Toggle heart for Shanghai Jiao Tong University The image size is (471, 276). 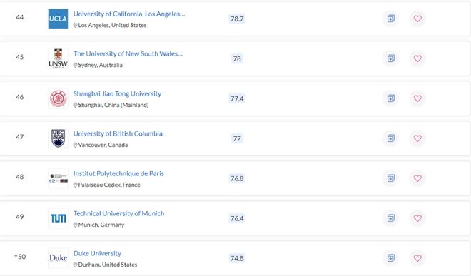pyautogui.click(x=417, y=98)
